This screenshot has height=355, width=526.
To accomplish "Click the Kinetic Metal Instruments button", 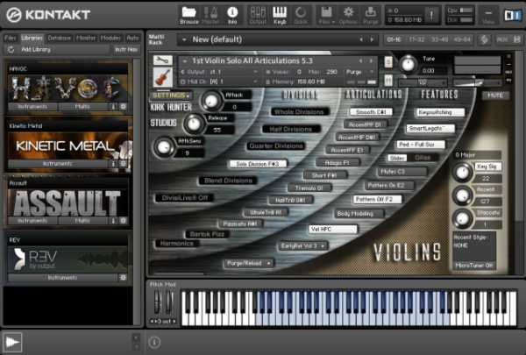I will tap(57, 164).
